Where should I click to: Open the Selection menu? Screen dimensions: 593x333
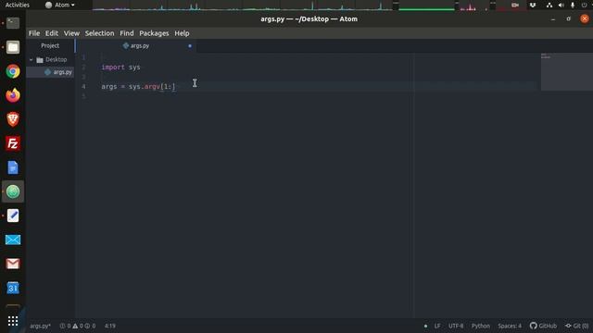(x=99, y=33)
